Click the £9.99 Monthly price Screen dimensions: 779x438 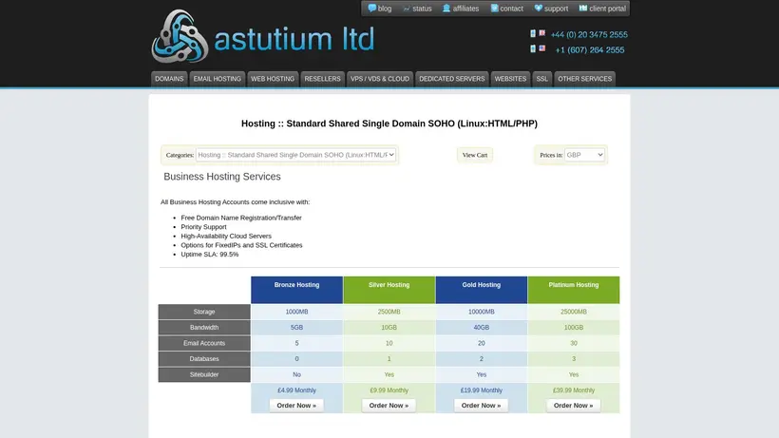[x=389, y=390]
